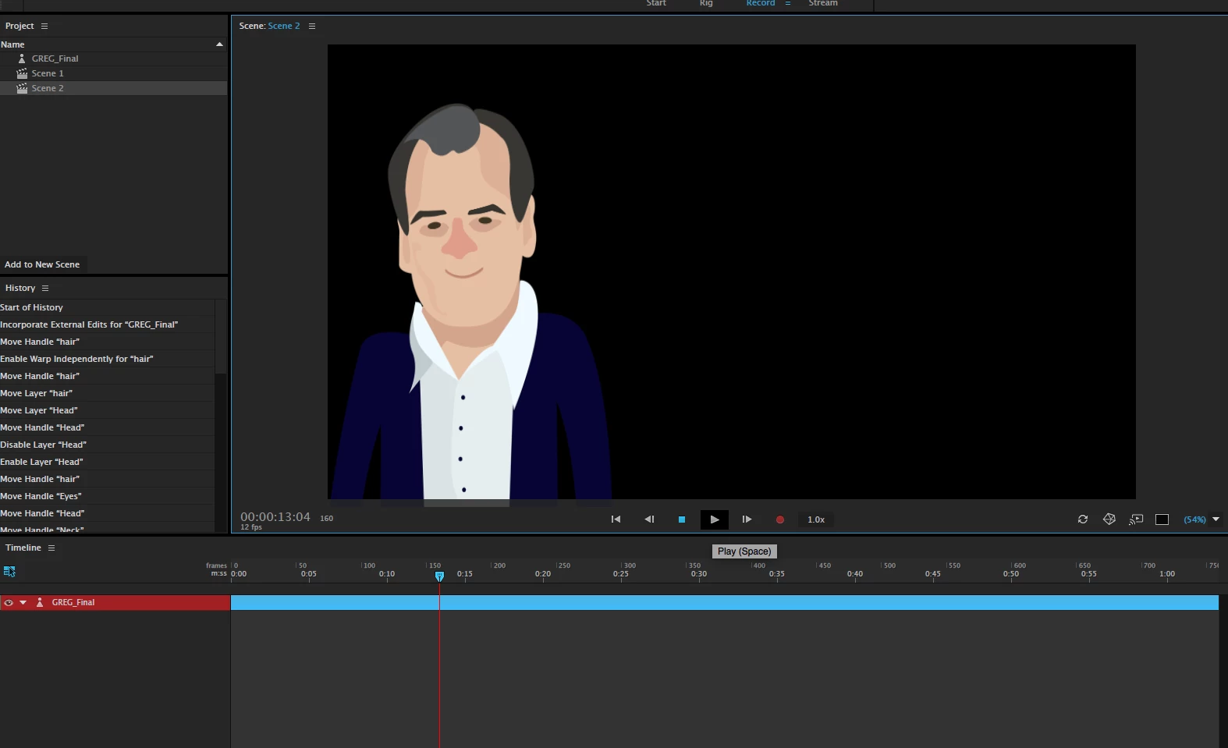Switch to the Record workspace tab
Image resolution: width=1228 pixels, height=748 pixels.
coord(761,3)
